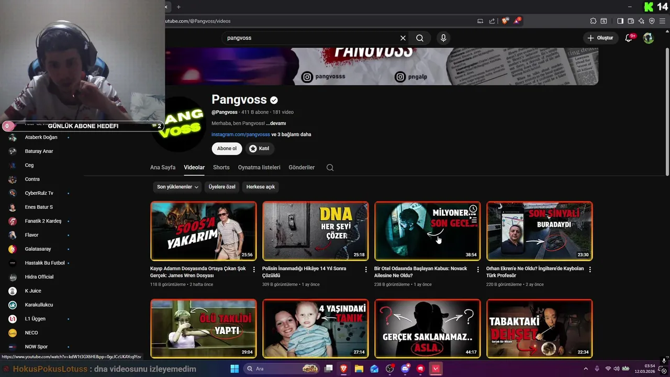Click Katıl join button

(x=259, y=149)
